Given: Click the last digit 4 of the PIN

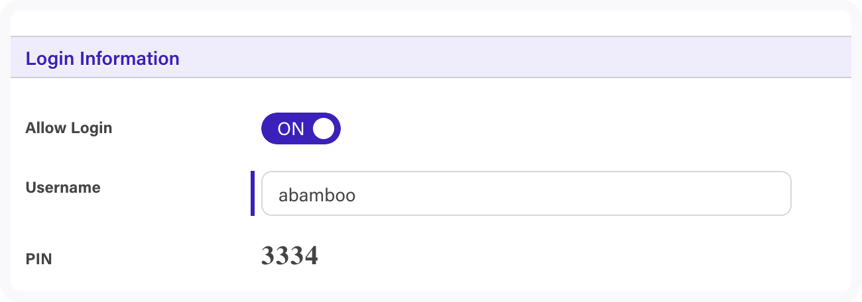Looking at the screenshot, I should pos(312,256).
